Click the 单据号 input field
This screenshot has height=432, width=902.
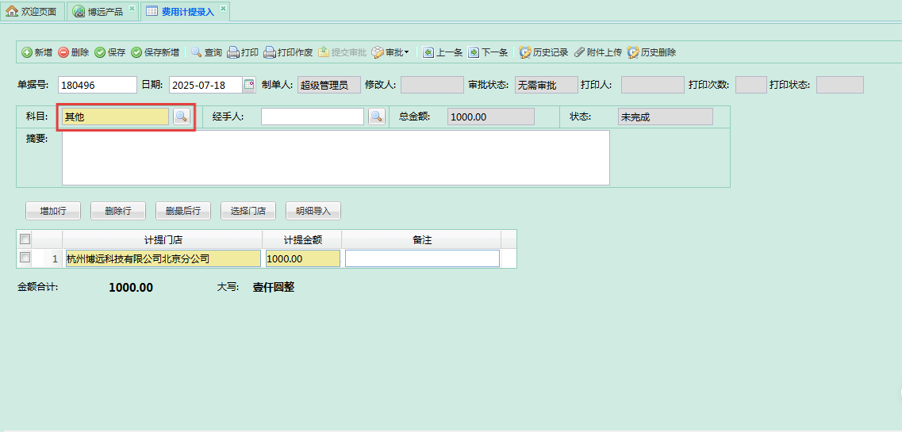[98, 85]
